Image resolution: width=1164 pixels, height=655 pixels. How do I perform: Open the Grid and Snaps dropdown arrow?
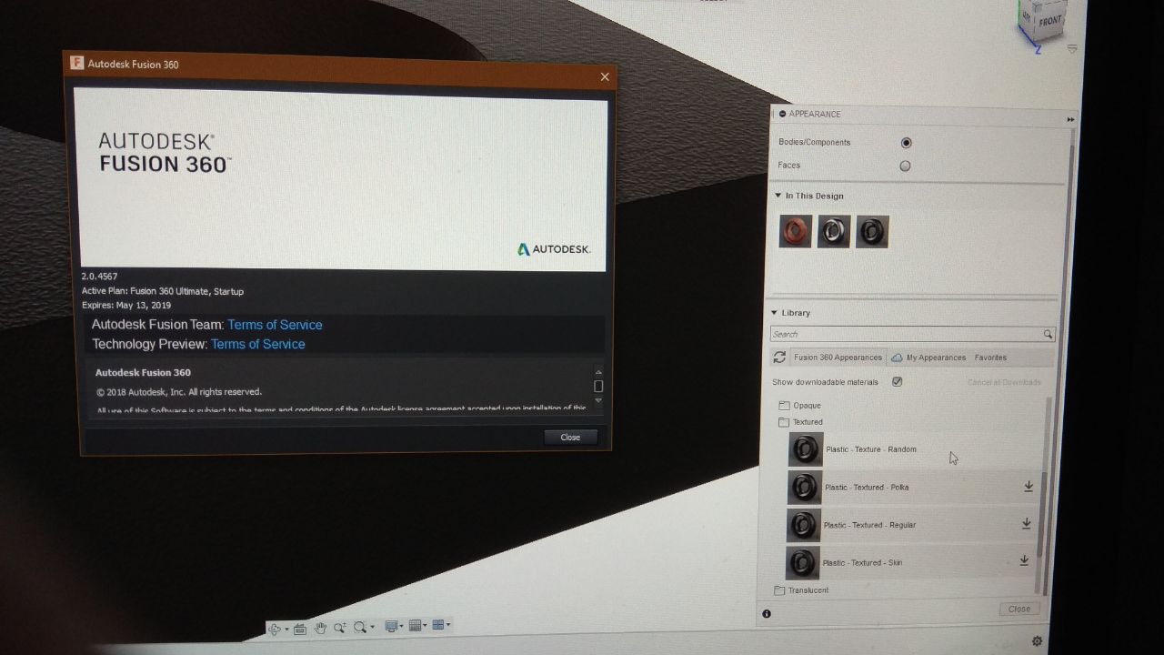click(425, 625)
